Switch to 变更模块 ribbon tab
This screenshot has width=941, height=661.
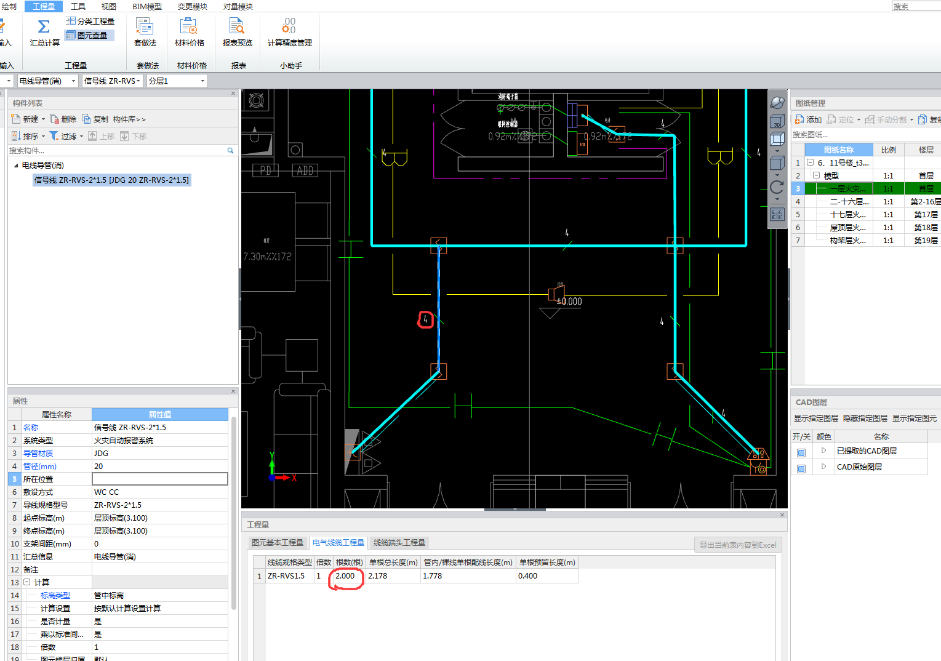(193, 6)
